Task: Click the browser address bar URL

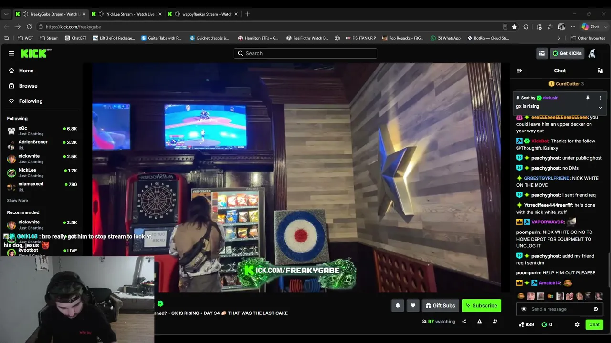Action: [x=74, y=27]
